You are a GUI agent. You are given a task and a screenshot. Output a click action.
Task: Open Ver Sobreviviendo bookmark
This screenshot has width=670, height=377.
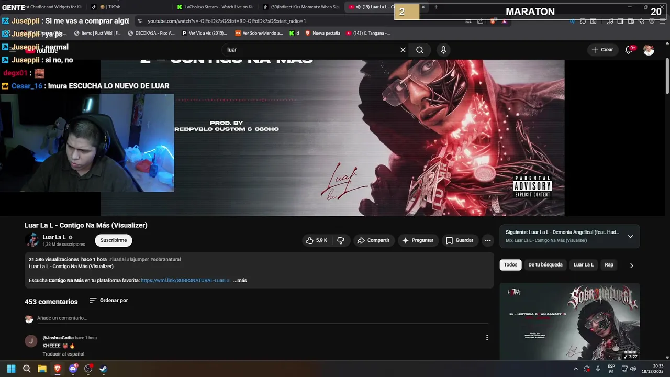(259, 33)
